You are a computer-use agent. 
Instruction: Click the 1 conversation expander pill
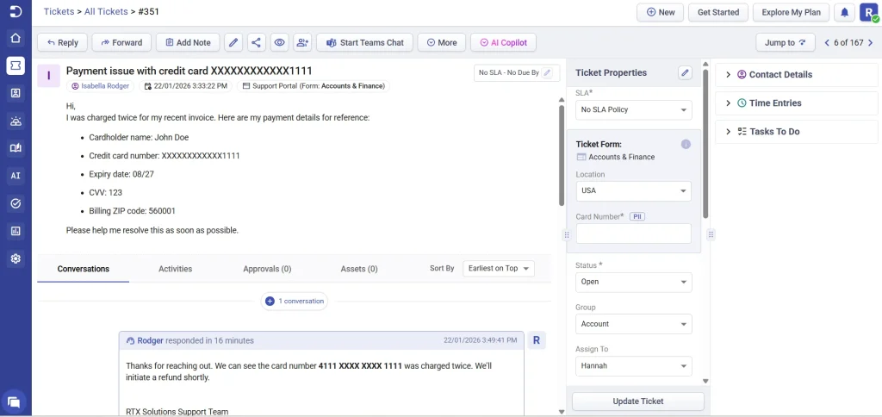point(295,301)
